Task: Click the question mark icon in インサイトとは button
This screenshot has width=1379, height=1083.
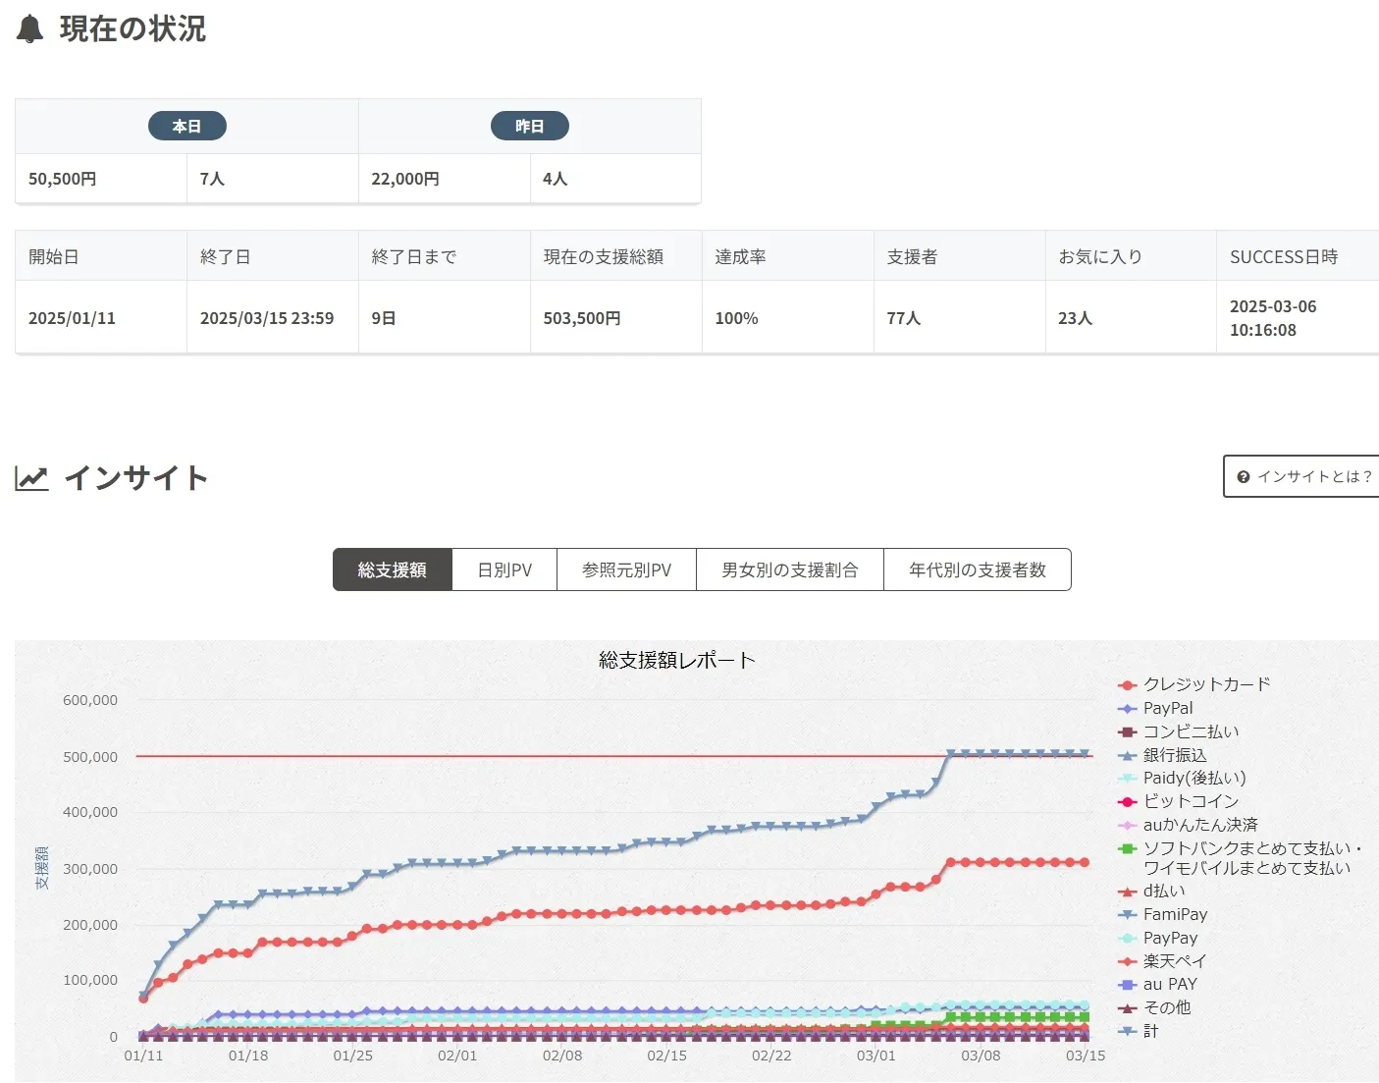Action: tap(1243, 477)
